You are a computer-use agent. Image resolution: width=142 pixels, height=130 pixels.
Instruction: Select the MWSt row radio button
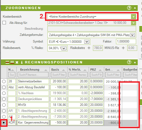4,105
